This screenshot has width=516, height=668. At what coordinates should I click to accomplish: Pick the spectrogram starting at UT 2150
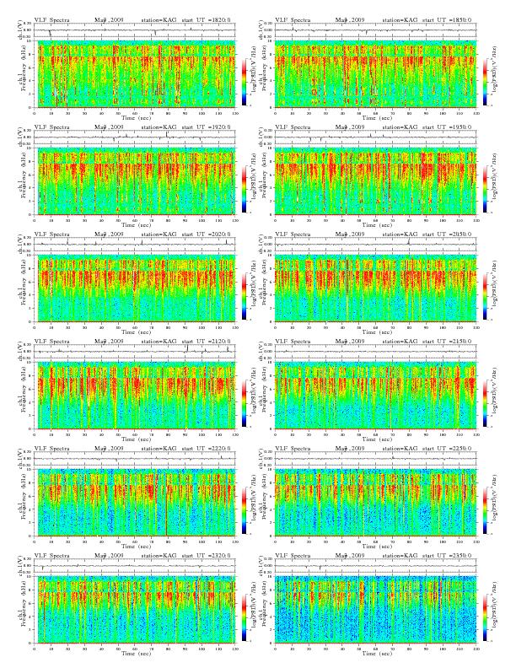[x=375, y=396]
